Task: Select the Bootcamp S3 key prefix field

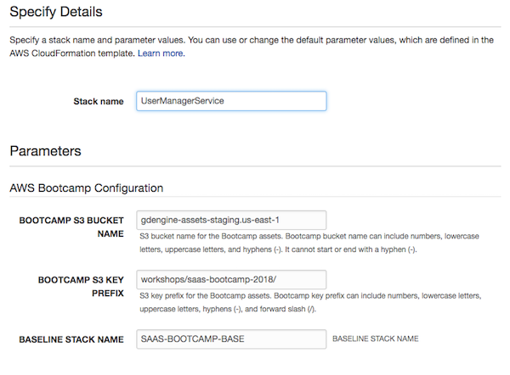Action: click(x=231, y=279)
